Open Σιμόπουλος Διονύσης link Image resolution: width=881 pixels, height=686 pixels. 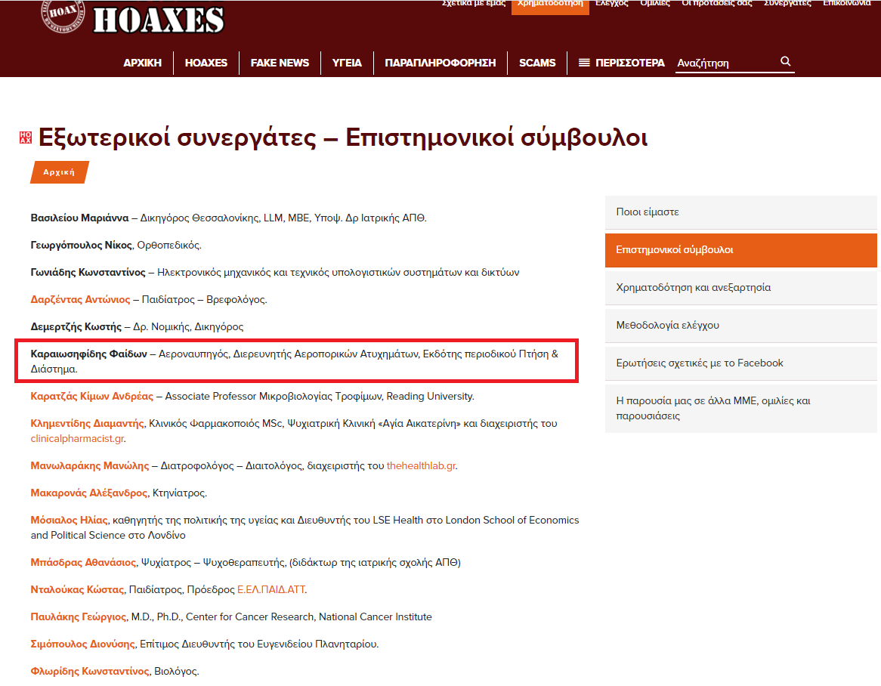point(82,644)
